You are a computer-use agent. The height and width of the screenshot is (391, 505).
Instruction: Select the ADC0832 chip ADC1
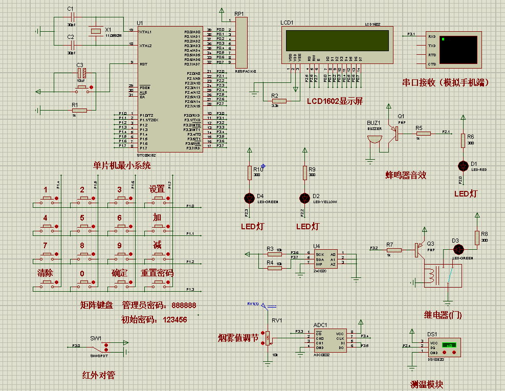tap(331, 340)
